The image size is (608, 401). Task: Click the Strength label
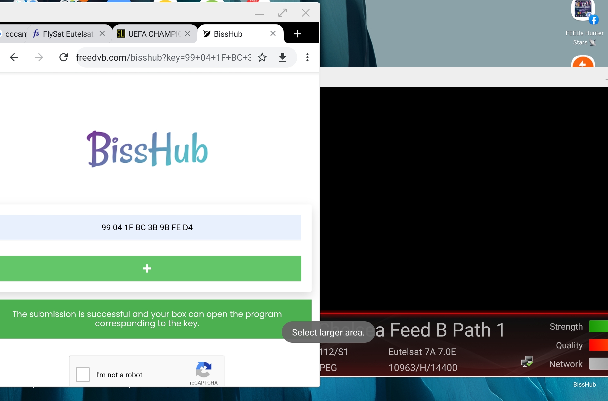click(566, 327)
